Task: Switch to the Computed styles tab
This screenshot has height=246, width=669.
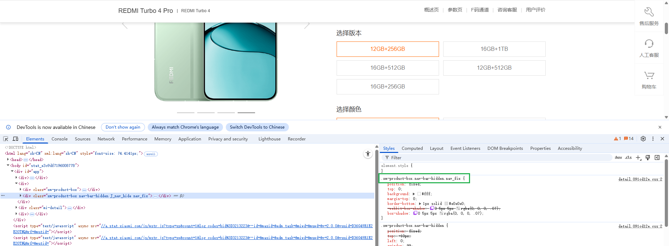Action: 412,148
